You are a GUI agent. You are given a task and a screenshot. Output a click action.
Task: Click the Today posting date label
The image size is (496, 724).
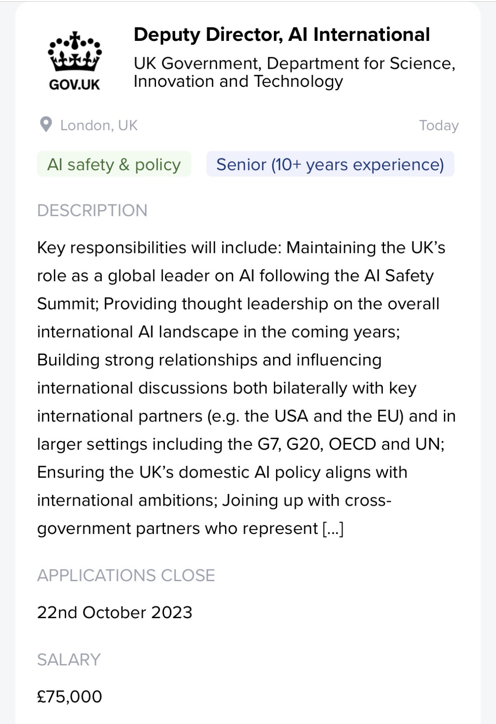pyautogui.click(x=438, y=126)
